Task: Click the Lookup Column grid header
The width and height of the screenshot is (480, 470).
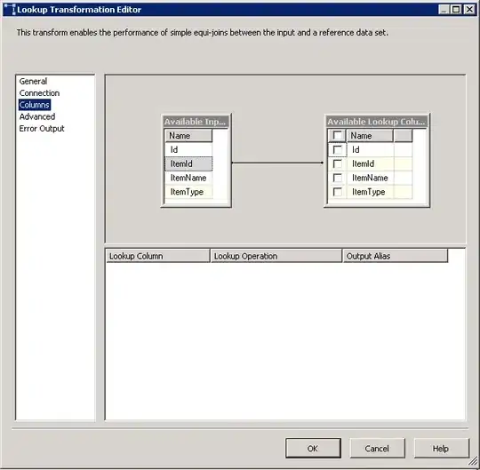Action: tap(158, 256)
